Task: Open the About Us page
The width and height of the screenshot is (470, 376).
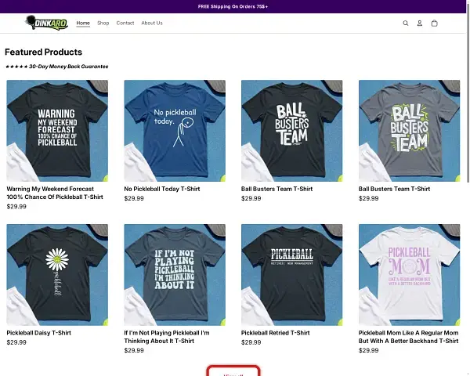Action: (152, 23)
